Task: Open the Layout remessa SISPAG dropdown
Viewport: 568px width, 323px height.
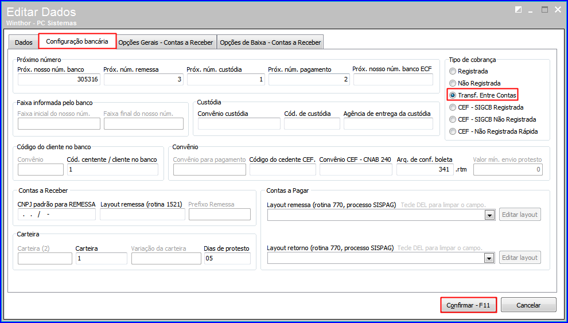Action: pyautogui.click(x=489, y=215)
